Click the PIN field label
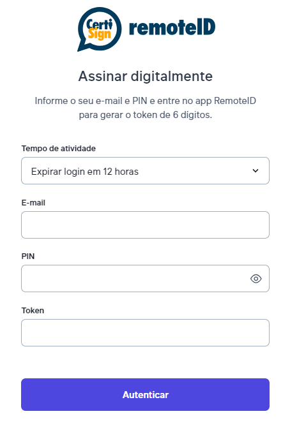290x423 pixels. tap(28, 256)
